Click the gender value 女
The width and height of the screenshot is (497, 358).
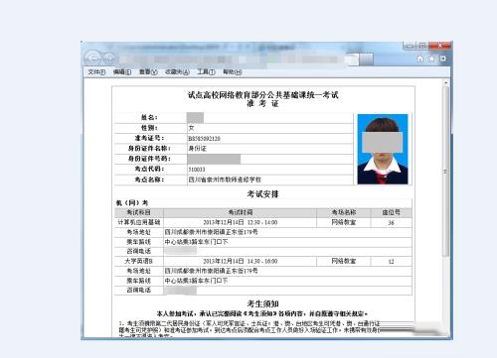(x=191, y=128)
